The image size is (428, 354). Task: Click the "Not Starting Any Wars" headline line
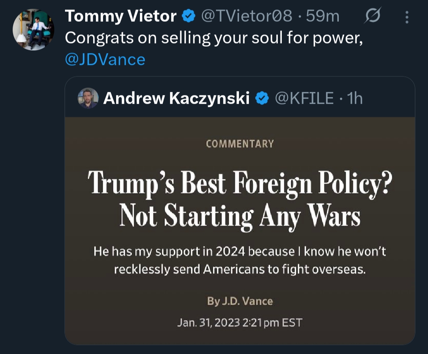coord(240,216)
